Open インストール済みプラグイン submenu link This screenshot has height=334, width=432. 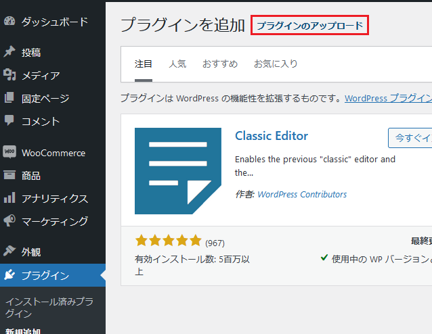tap(49, 308)
